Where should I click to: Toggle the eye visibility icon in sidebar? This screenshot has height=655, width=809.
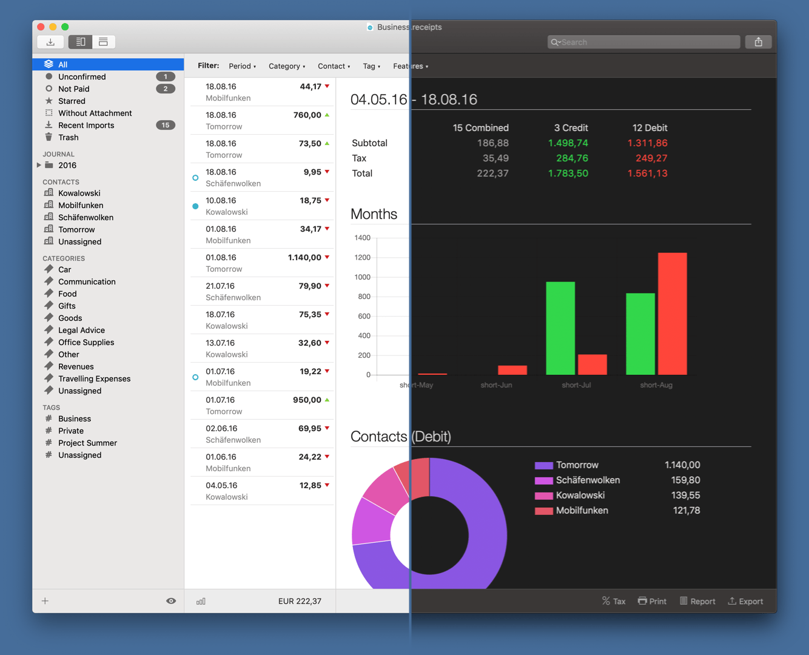point(171,601)
